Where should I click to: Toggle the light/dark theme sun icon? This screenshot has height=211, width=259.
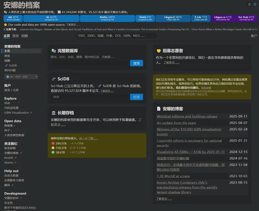(249, 4)
